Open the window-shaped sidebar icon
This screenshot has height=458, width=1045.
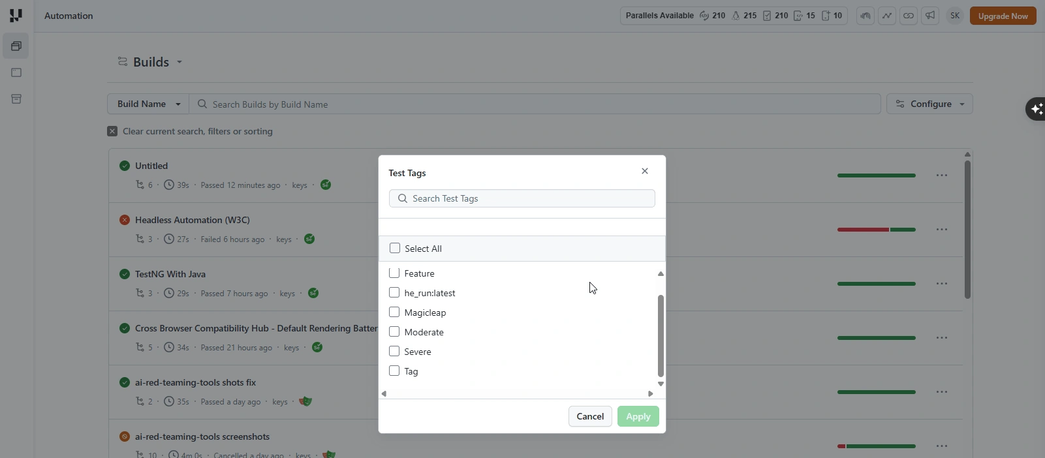coord(16,72)
